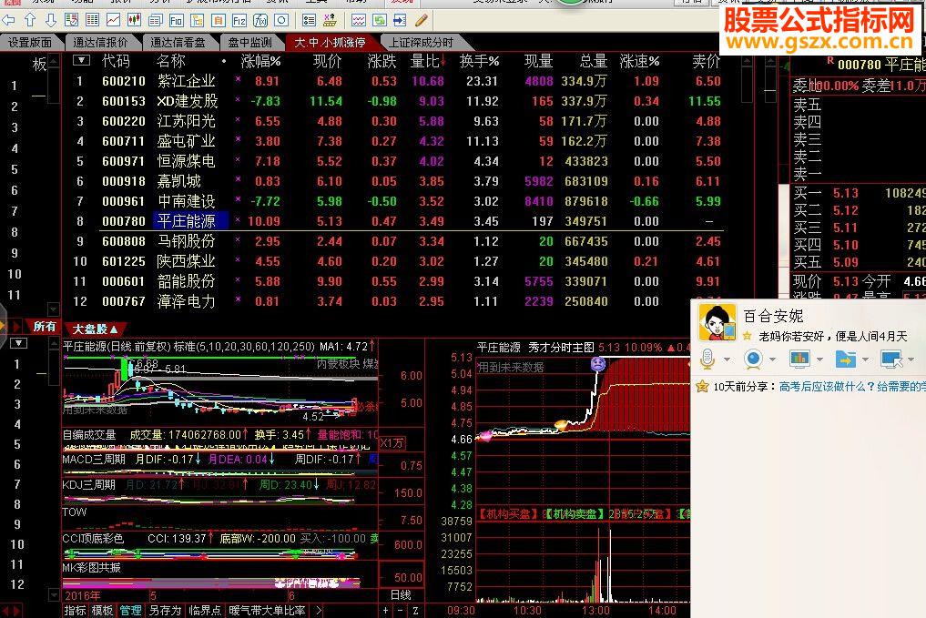Select the 所有 category tab
This screenshot has height=618, width=926.
click(45, 327)
